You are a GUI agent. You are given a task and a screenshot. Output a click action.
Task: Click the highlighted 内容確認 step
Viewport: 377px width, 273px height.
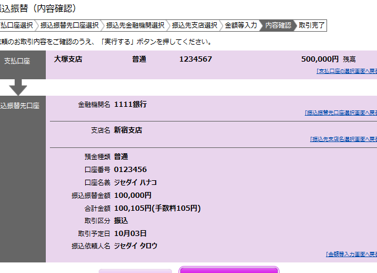tap(278, 25)
